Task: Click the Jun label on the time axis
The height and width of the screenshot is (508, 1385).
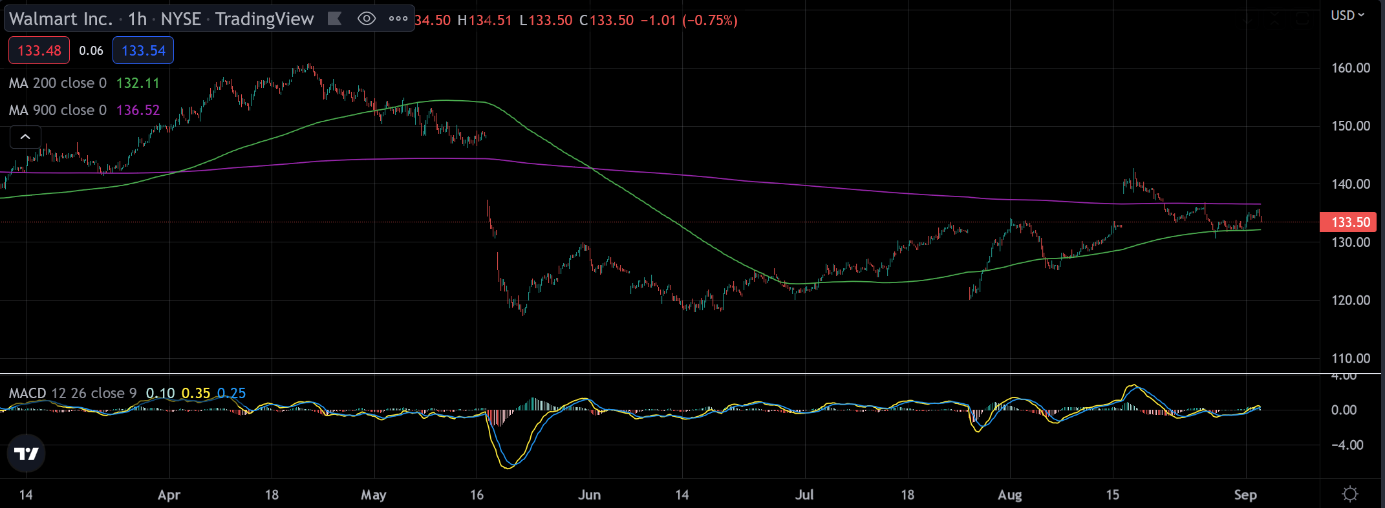Action: pyautogui.click(x=589, y=495)
